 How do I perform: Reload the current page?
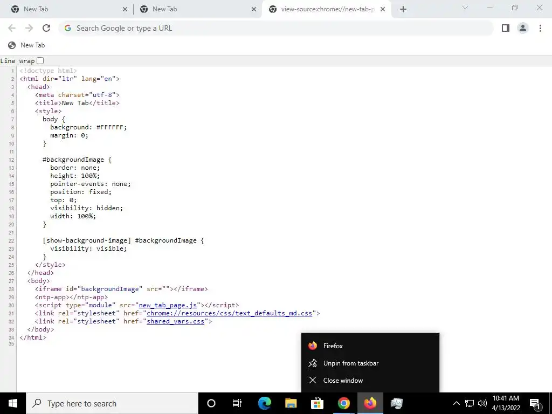point(46,28)
